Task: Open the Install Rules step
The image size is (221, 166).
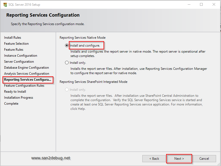Action: tap(13, 38)
